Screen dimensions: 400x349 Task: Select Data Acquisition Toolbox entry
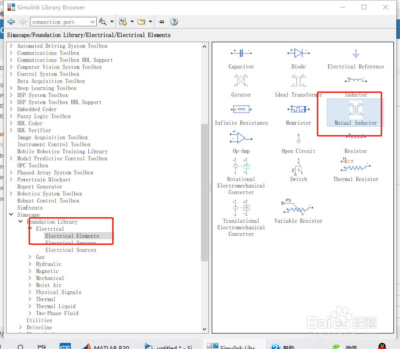(51, 81)
